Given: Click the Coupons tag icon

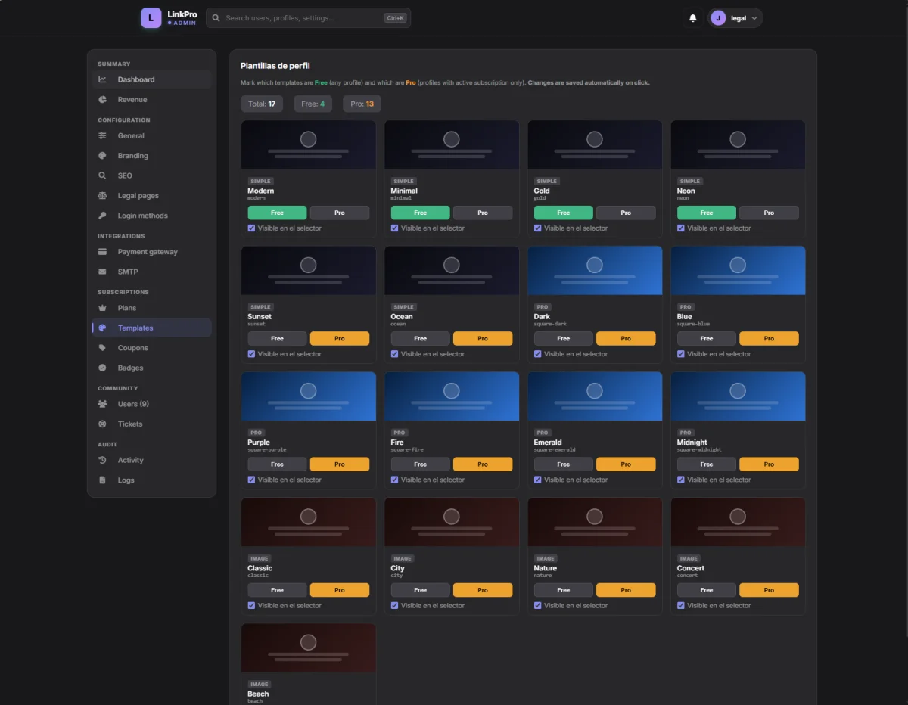Looking at the screenshot, I should pyautogui.click(x=102, y=348).
